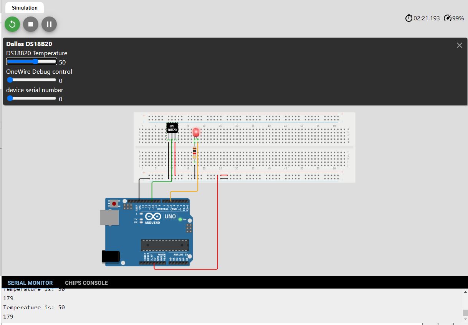Screen dimensions: 468x325
Task: Click the Arduino ON power LED
Action: (180, 219)
